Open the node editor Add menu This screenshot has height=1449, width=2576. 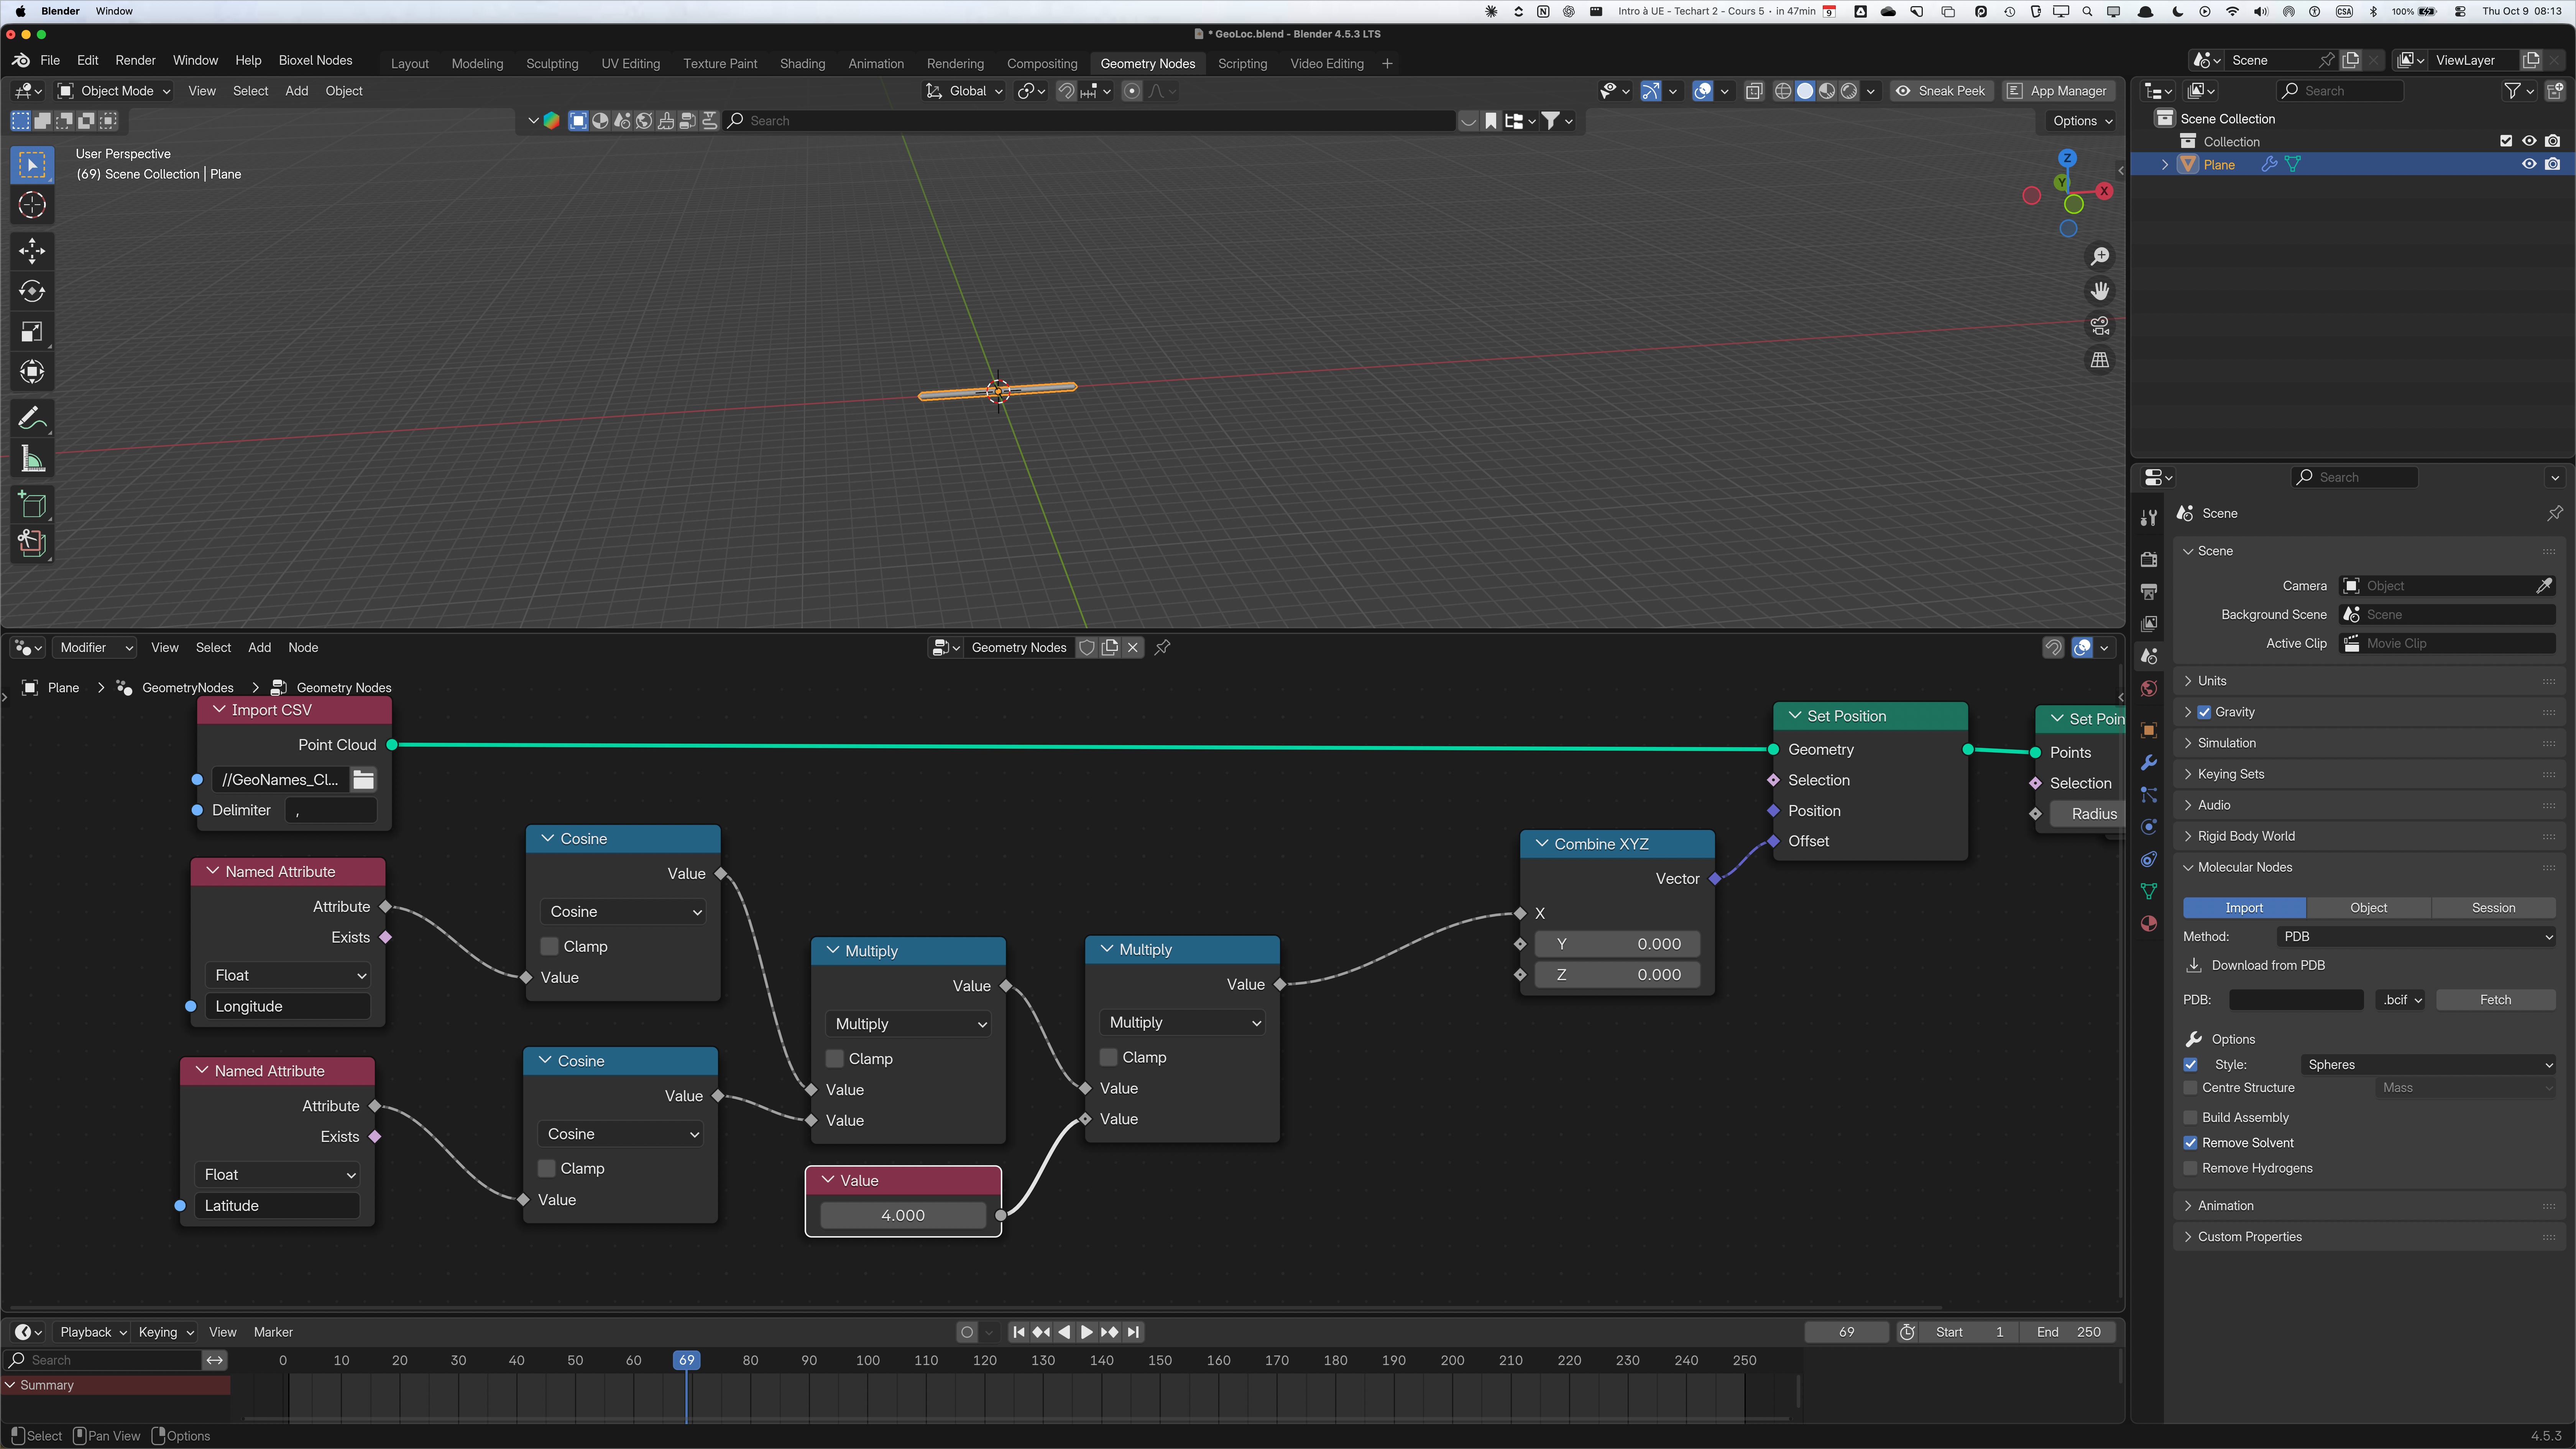tap(259, 648)
